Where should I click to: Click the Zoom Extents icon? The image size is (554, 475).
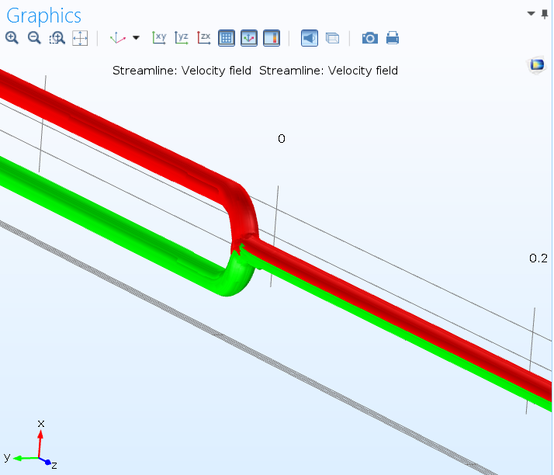pos(80,37)
